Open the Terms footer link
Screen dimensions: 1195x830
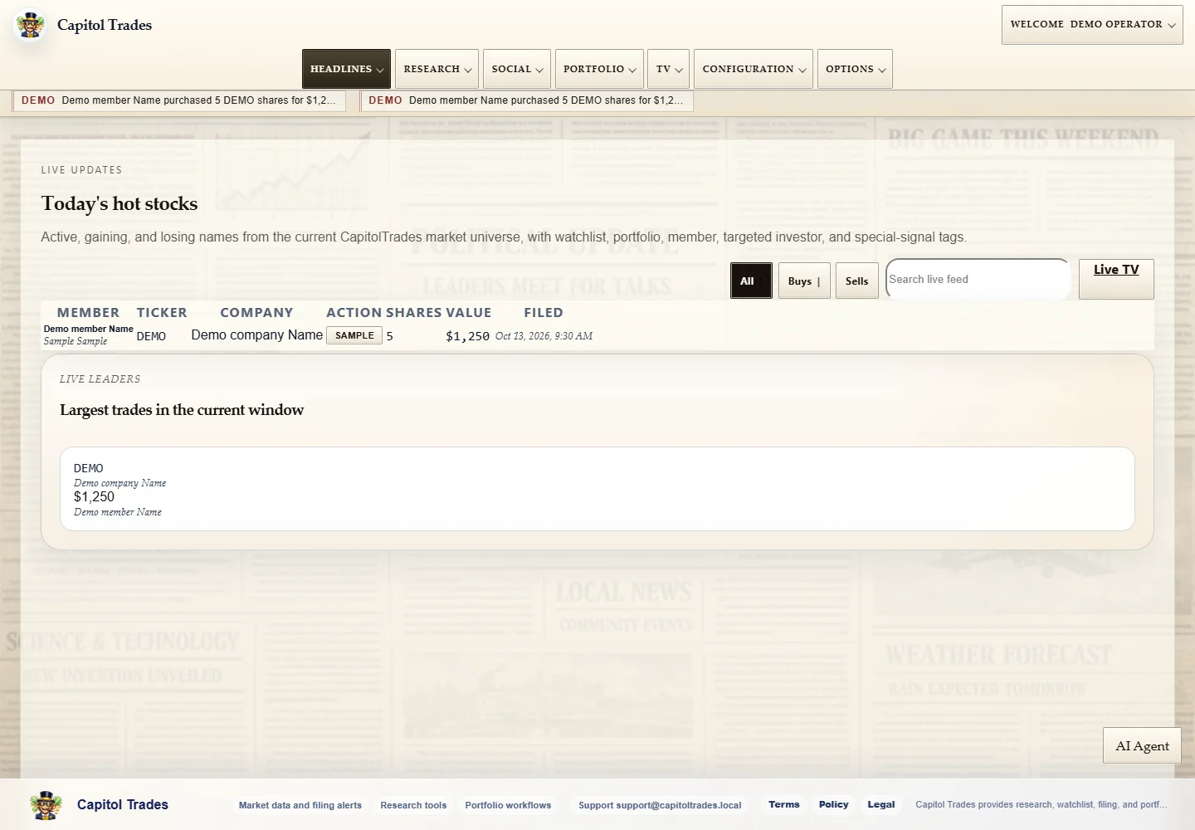[784, 804]
